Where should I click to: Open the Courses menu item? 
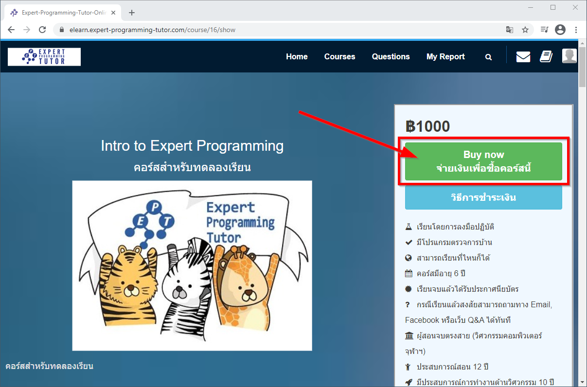pyautogui.click(x=340, y=57)
